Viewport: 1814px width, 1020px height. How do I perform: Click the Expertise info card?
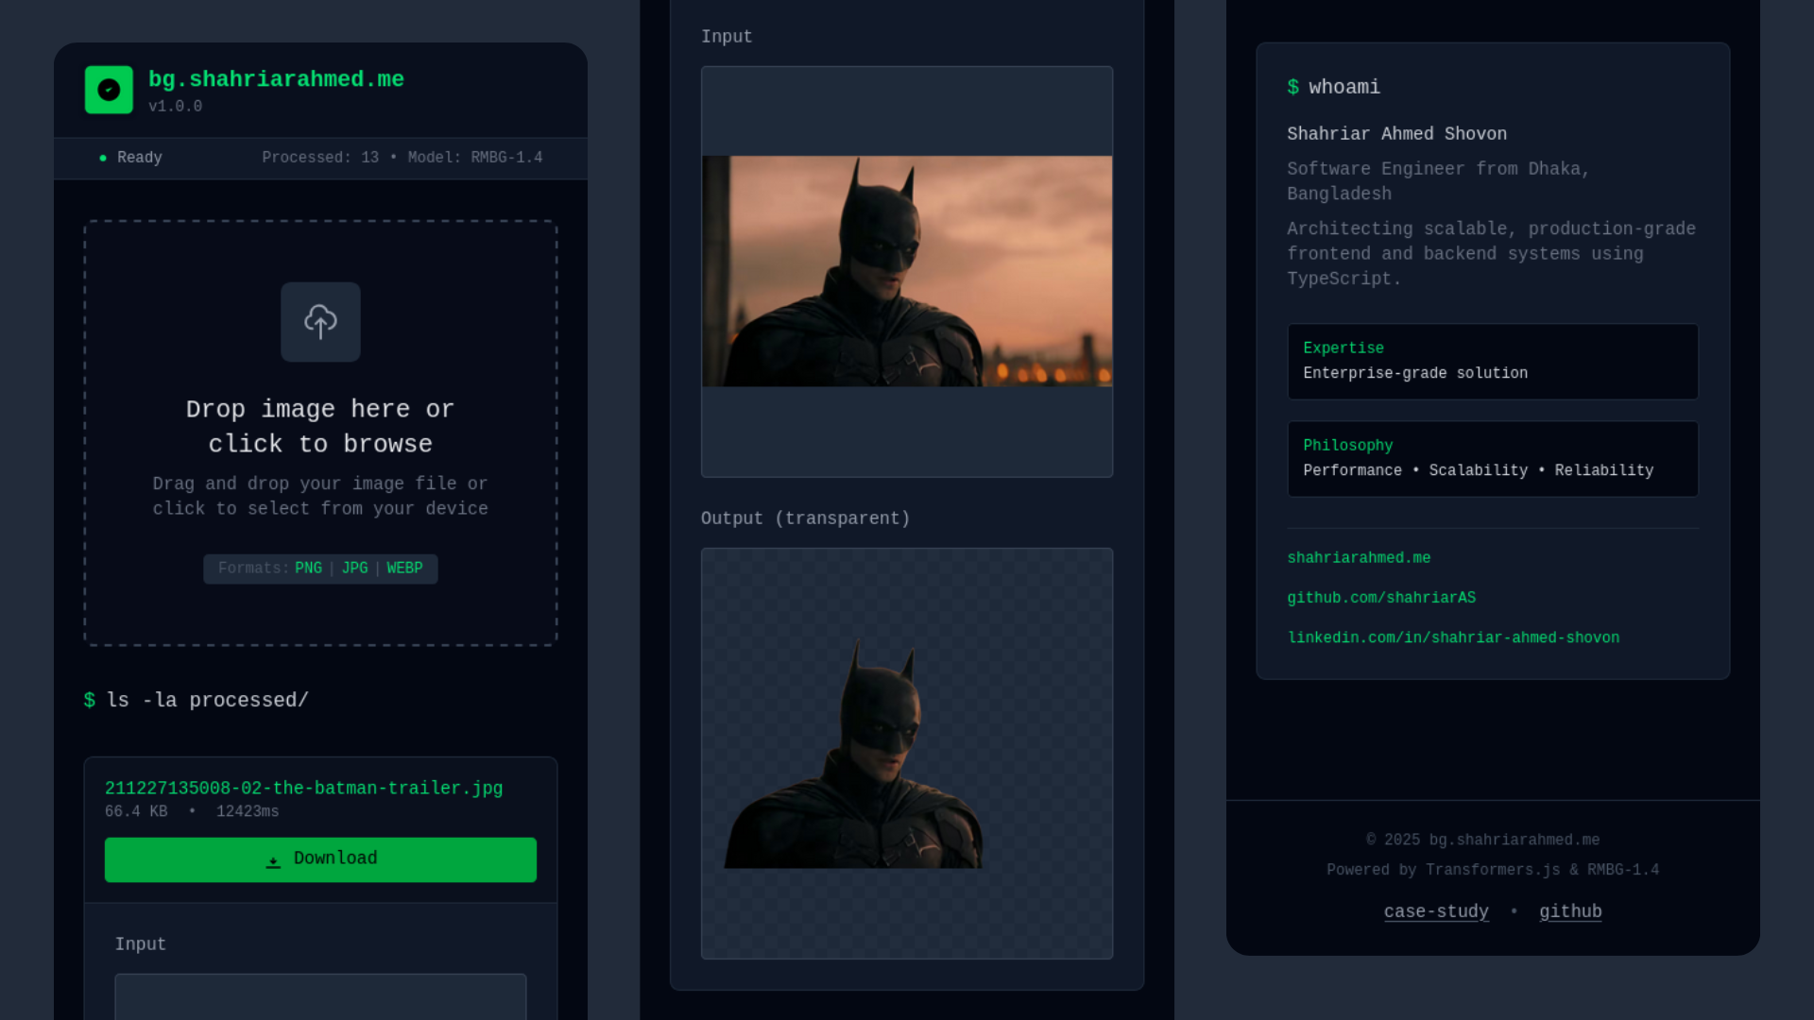[1492, 361]
